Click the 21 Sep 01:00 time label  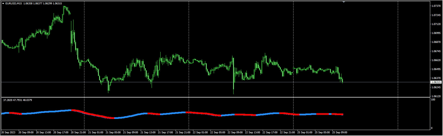[96, 132]
